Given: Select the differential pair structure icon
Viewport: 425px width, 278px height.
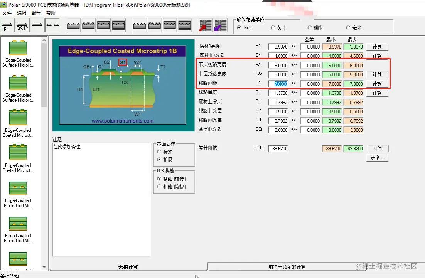Looking at the screenshot, I should (52, 25).
